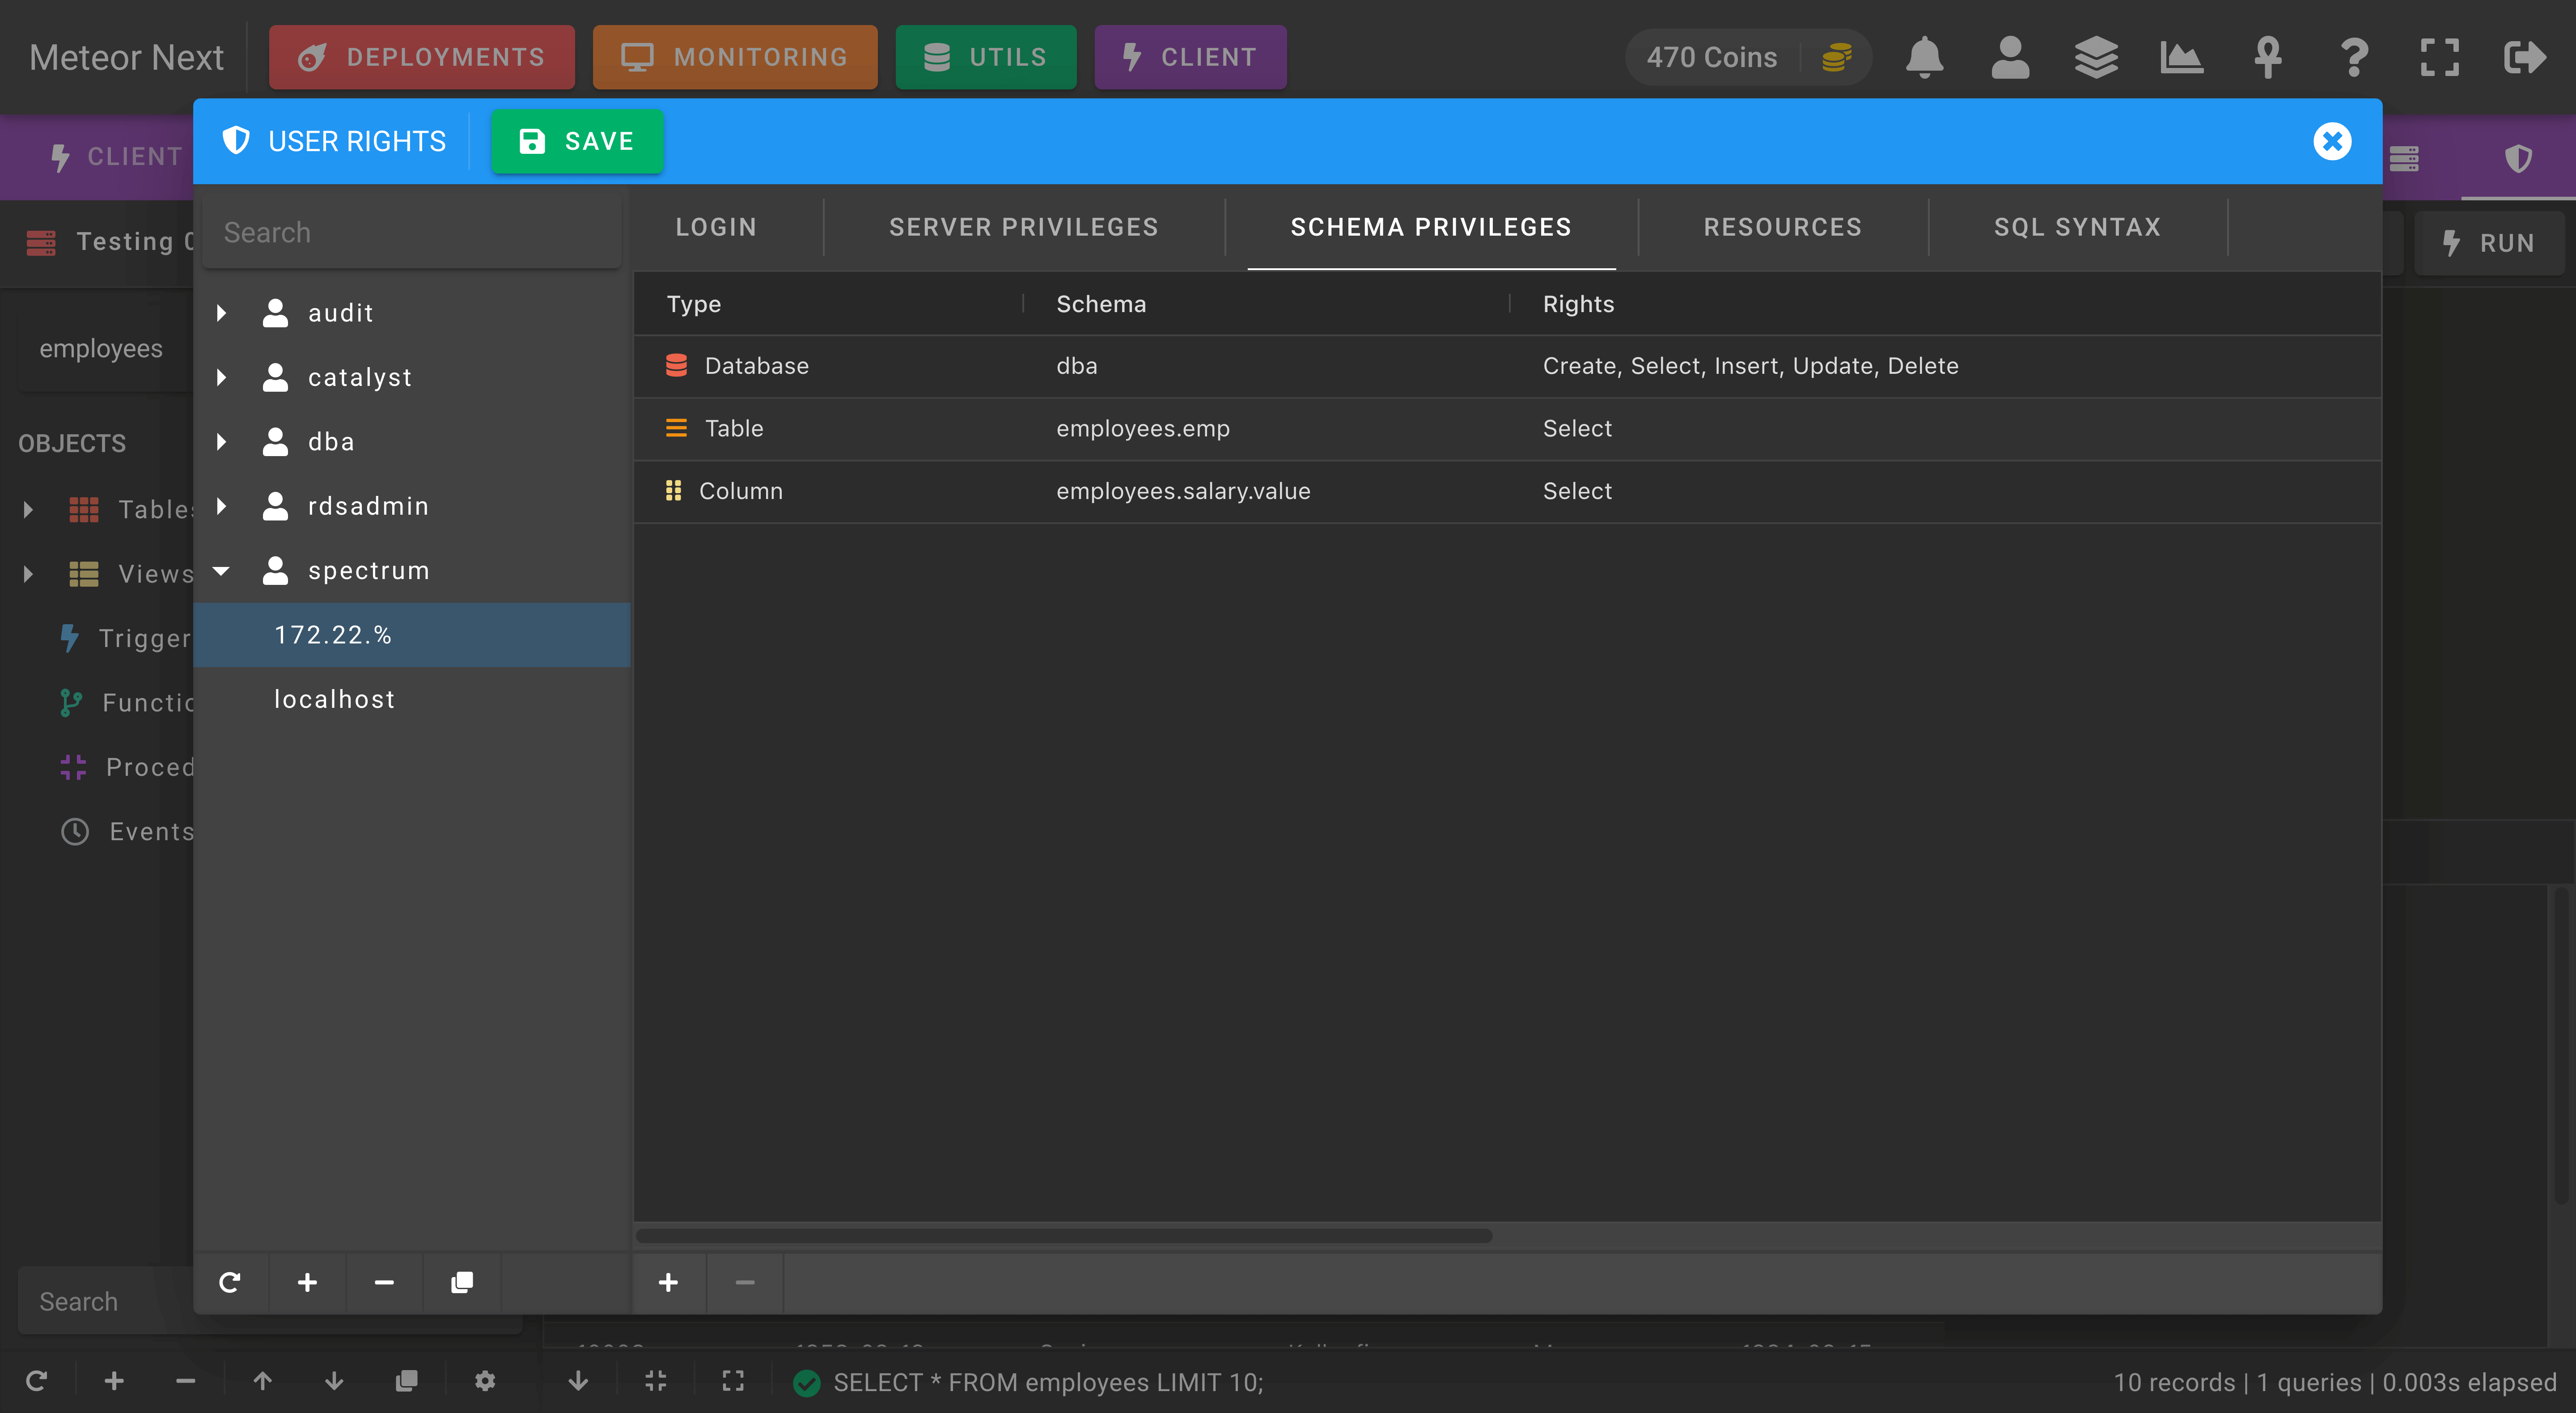This screenshot has width=2576, height=1413.
Task: Switch to the Login tab
Action: (x=716, y=227)
